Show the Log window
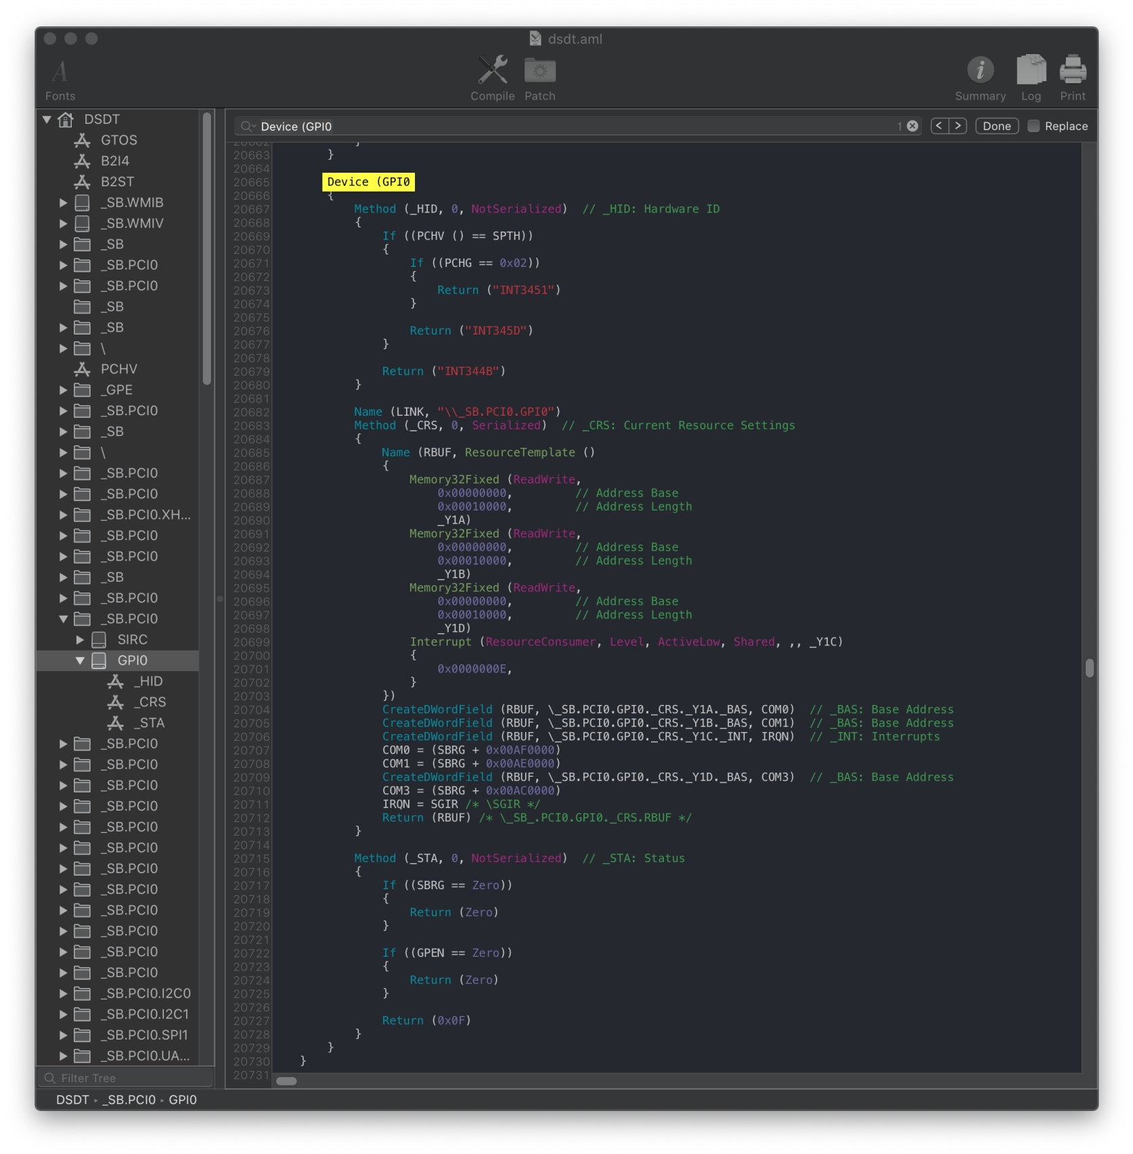1133x1154 pixels. coord(1030,71)
